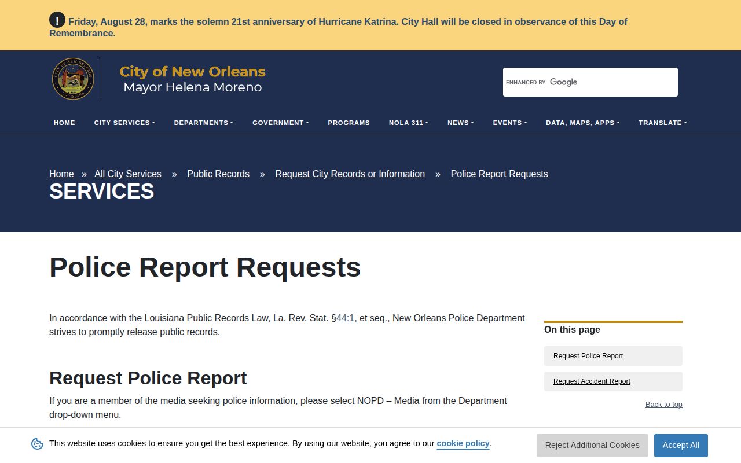This screenshot has height=463, width=741.
Task: Click Reject Additional Cookies button
Action: [592, 445]
